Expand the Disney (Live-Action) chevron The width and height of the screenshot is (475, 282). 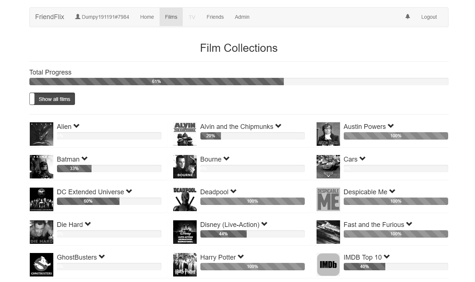pos(264,224)
